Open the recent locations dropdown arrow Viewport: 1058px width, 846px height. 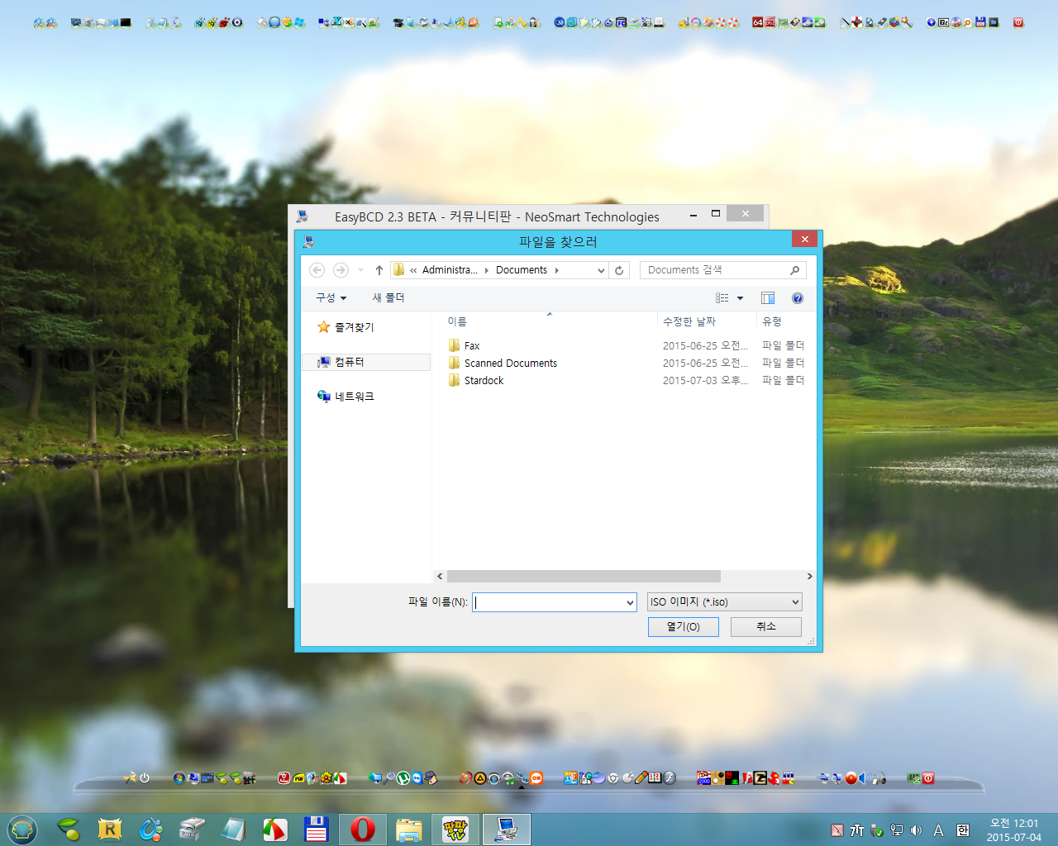pos(360,270)
